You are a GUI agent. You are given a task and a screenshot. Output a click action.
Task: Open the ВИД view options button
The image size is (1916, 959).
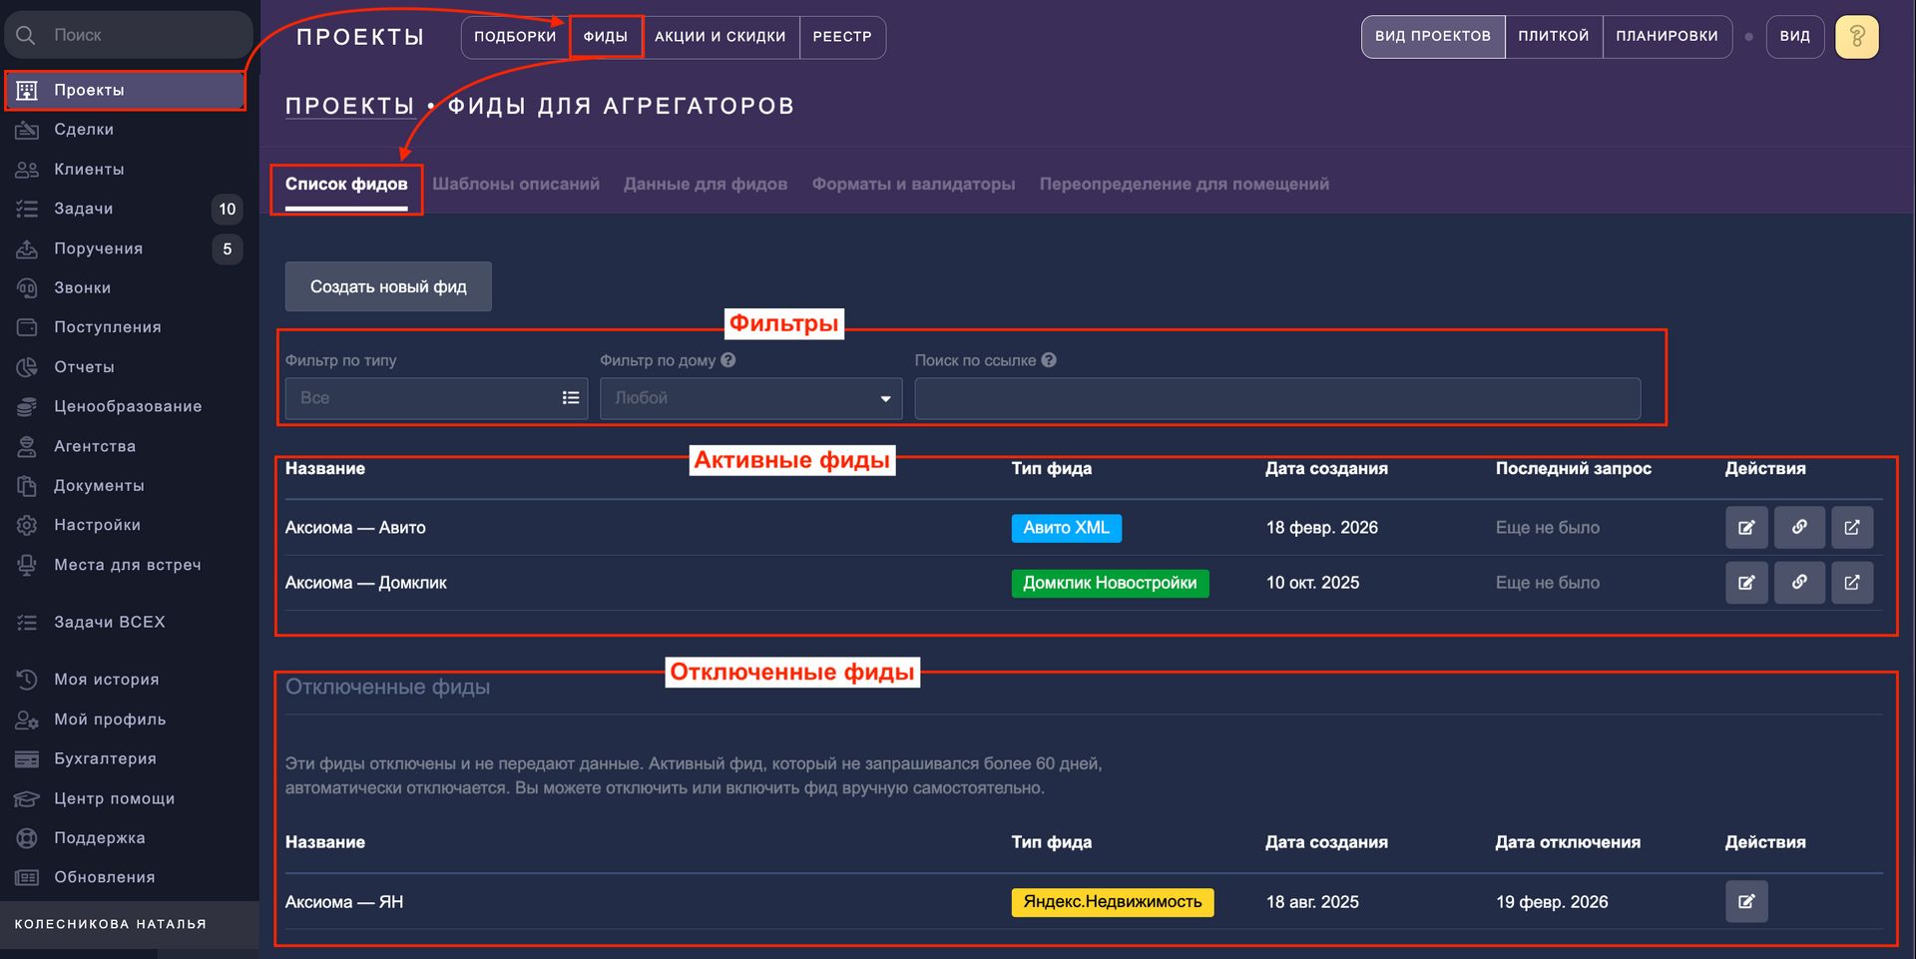[1794, 37]
